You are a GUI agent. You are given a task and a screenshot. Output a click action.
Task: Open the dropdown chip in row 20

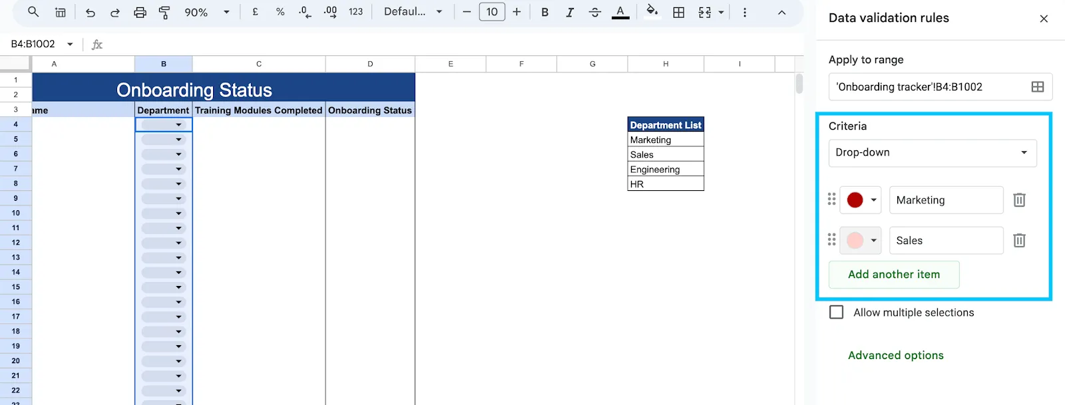[164, 361]
